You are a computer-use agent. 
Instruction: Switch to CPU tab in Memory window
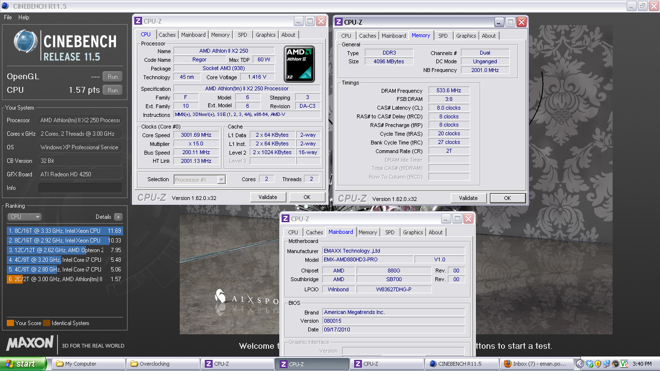(x=346, y=36)
